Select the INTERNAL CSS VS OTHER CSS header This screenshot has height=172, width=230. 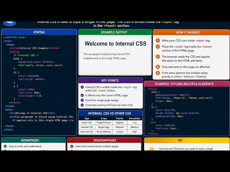pos(110,113)
